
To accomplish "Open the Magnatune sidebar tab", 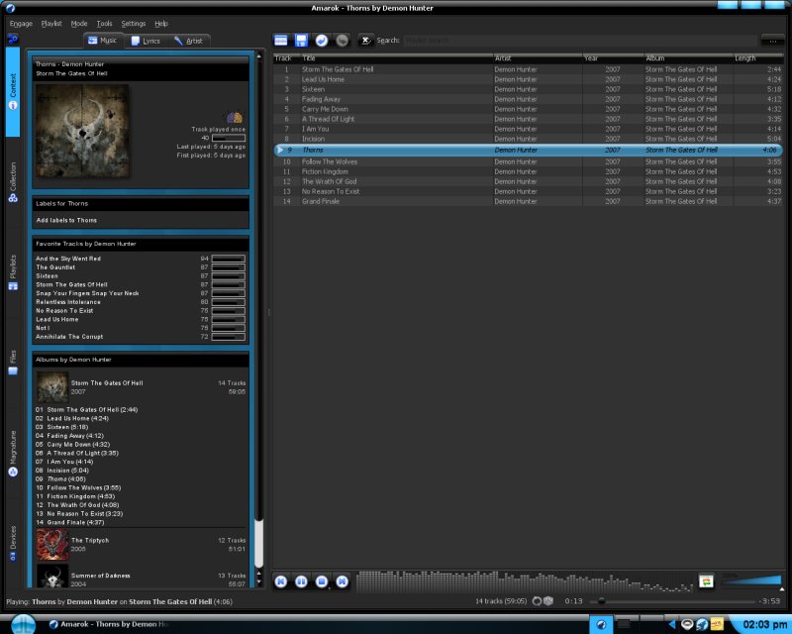I will 13,454.
